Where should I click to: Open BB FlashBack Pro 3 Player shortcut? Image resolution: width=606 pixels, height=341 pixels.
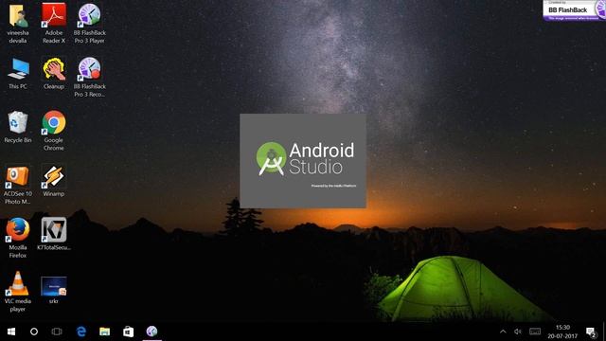coord(89,23)
